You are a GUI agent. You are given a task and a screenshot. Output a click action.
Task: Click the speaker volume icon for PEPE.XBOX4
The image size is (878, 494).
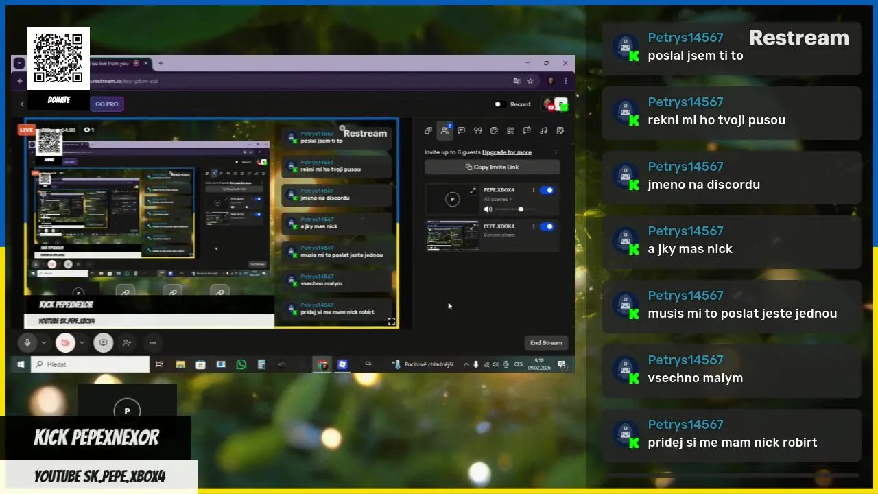(x=488, y=209)
